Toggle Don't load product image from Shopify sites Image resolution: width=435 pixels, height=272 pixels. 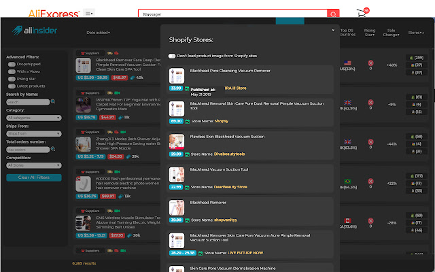pos(172,56)
